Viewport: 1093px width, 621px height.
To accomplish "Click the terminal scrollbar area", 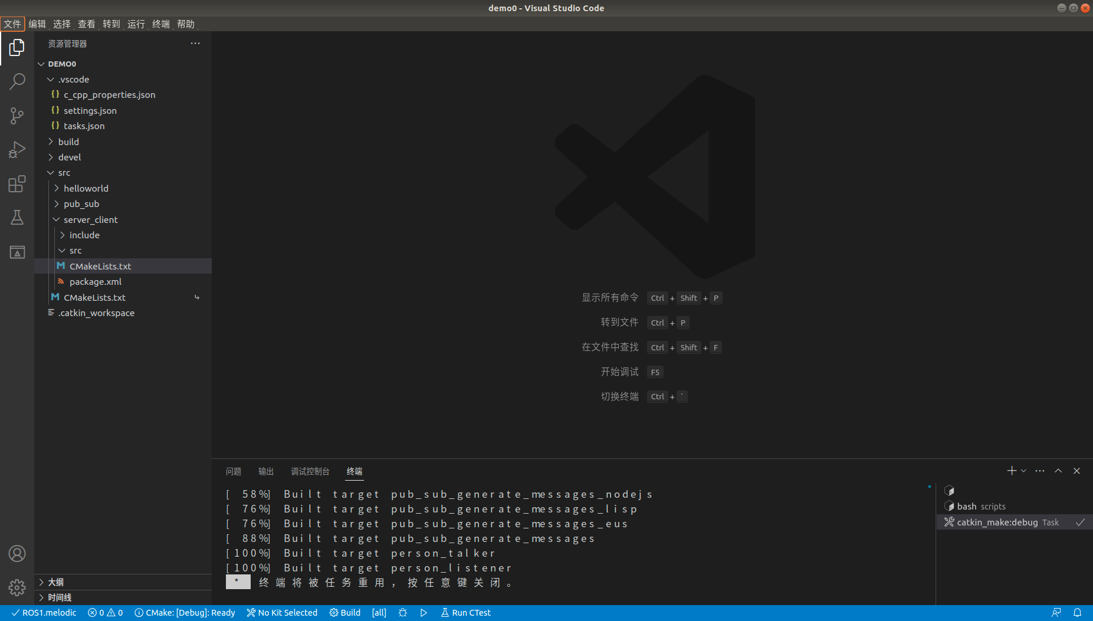I will (930, 543).
